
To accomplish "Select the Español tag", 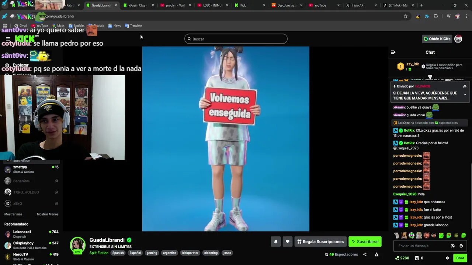I will click(x=135, y=253).
